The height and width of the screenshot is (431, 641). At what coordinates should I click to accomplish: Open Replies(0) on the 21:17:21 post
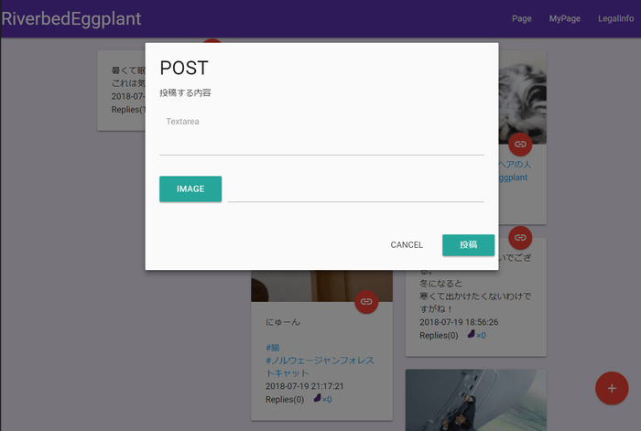285,399
